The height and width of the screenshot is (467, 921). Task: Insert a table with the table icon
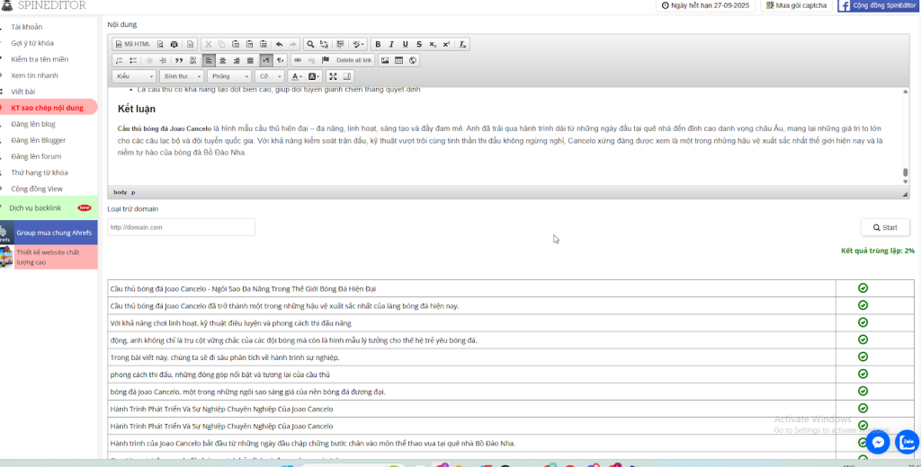[x=398, y=60]
